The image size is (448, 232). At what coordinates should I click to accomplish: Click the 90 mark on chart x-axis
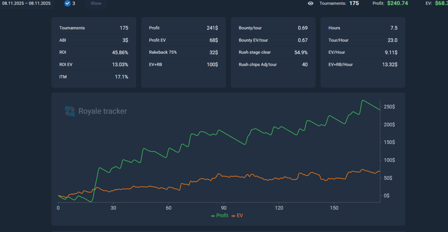(224, 208)
